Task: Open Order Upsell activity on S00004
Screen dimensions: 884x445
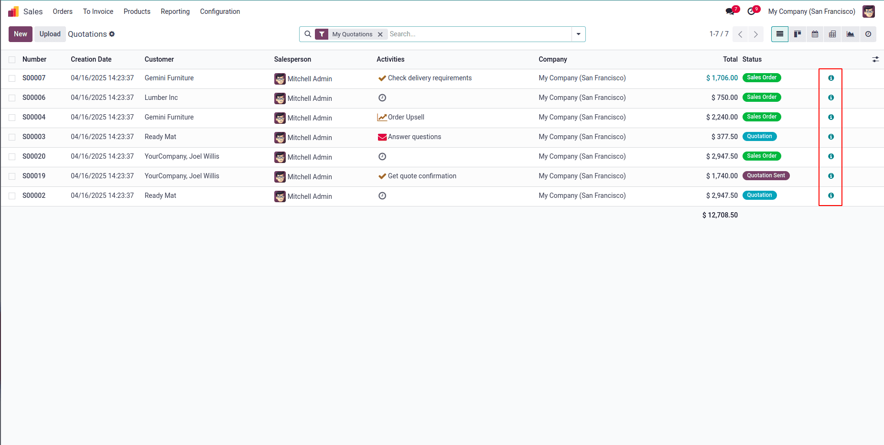Action: pos(401,117)
